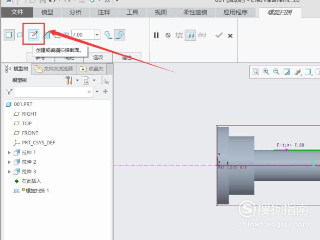This screenshot has height=240, width=320.
Task: Select the 拉伸 2 feature
Action: tap(25, 162)
